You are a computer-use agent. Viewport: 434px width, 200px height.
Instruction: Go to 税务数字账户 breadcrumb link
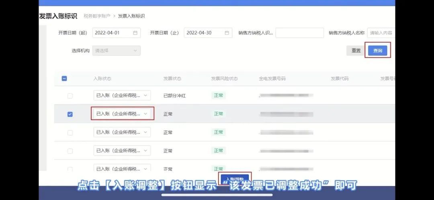tap(97, 16)
